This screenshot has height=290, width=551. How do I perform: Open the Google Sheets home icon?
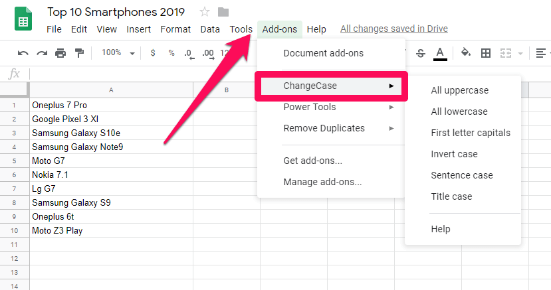pyautogui.click(x=23, y=19)
